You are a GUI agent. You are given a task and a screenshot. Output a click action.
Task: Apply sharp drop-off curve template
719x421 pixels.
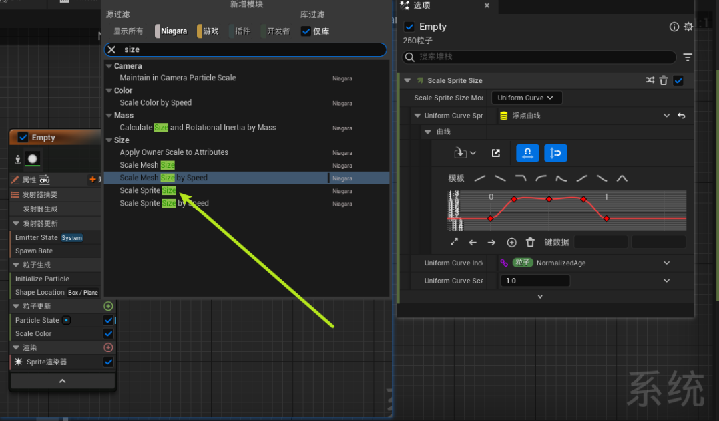(x=521, y=178)
